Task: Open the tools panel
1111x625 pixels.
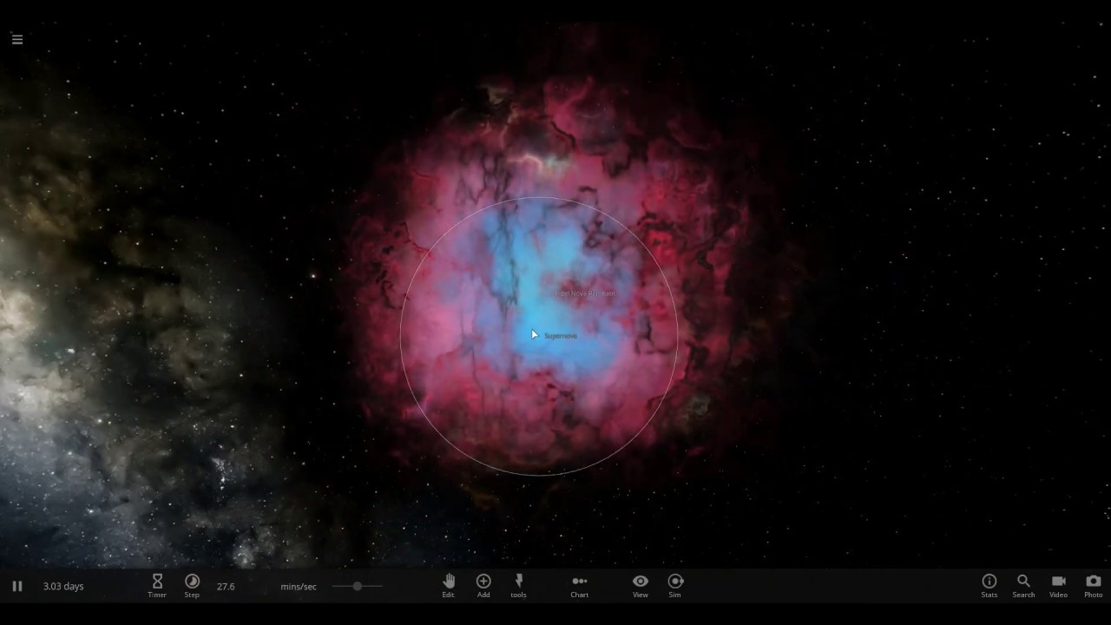Action: 518,585
